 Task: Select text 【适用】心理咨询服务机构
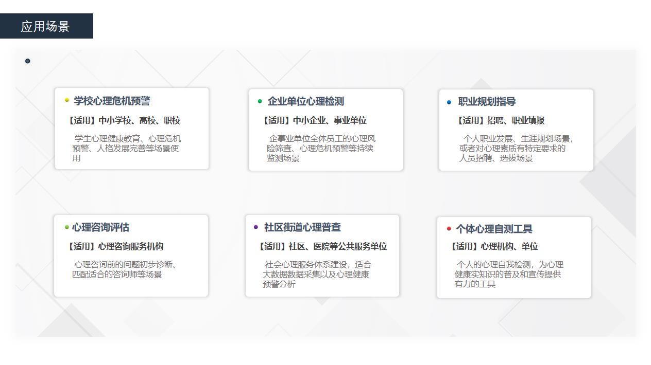(115, 246)
